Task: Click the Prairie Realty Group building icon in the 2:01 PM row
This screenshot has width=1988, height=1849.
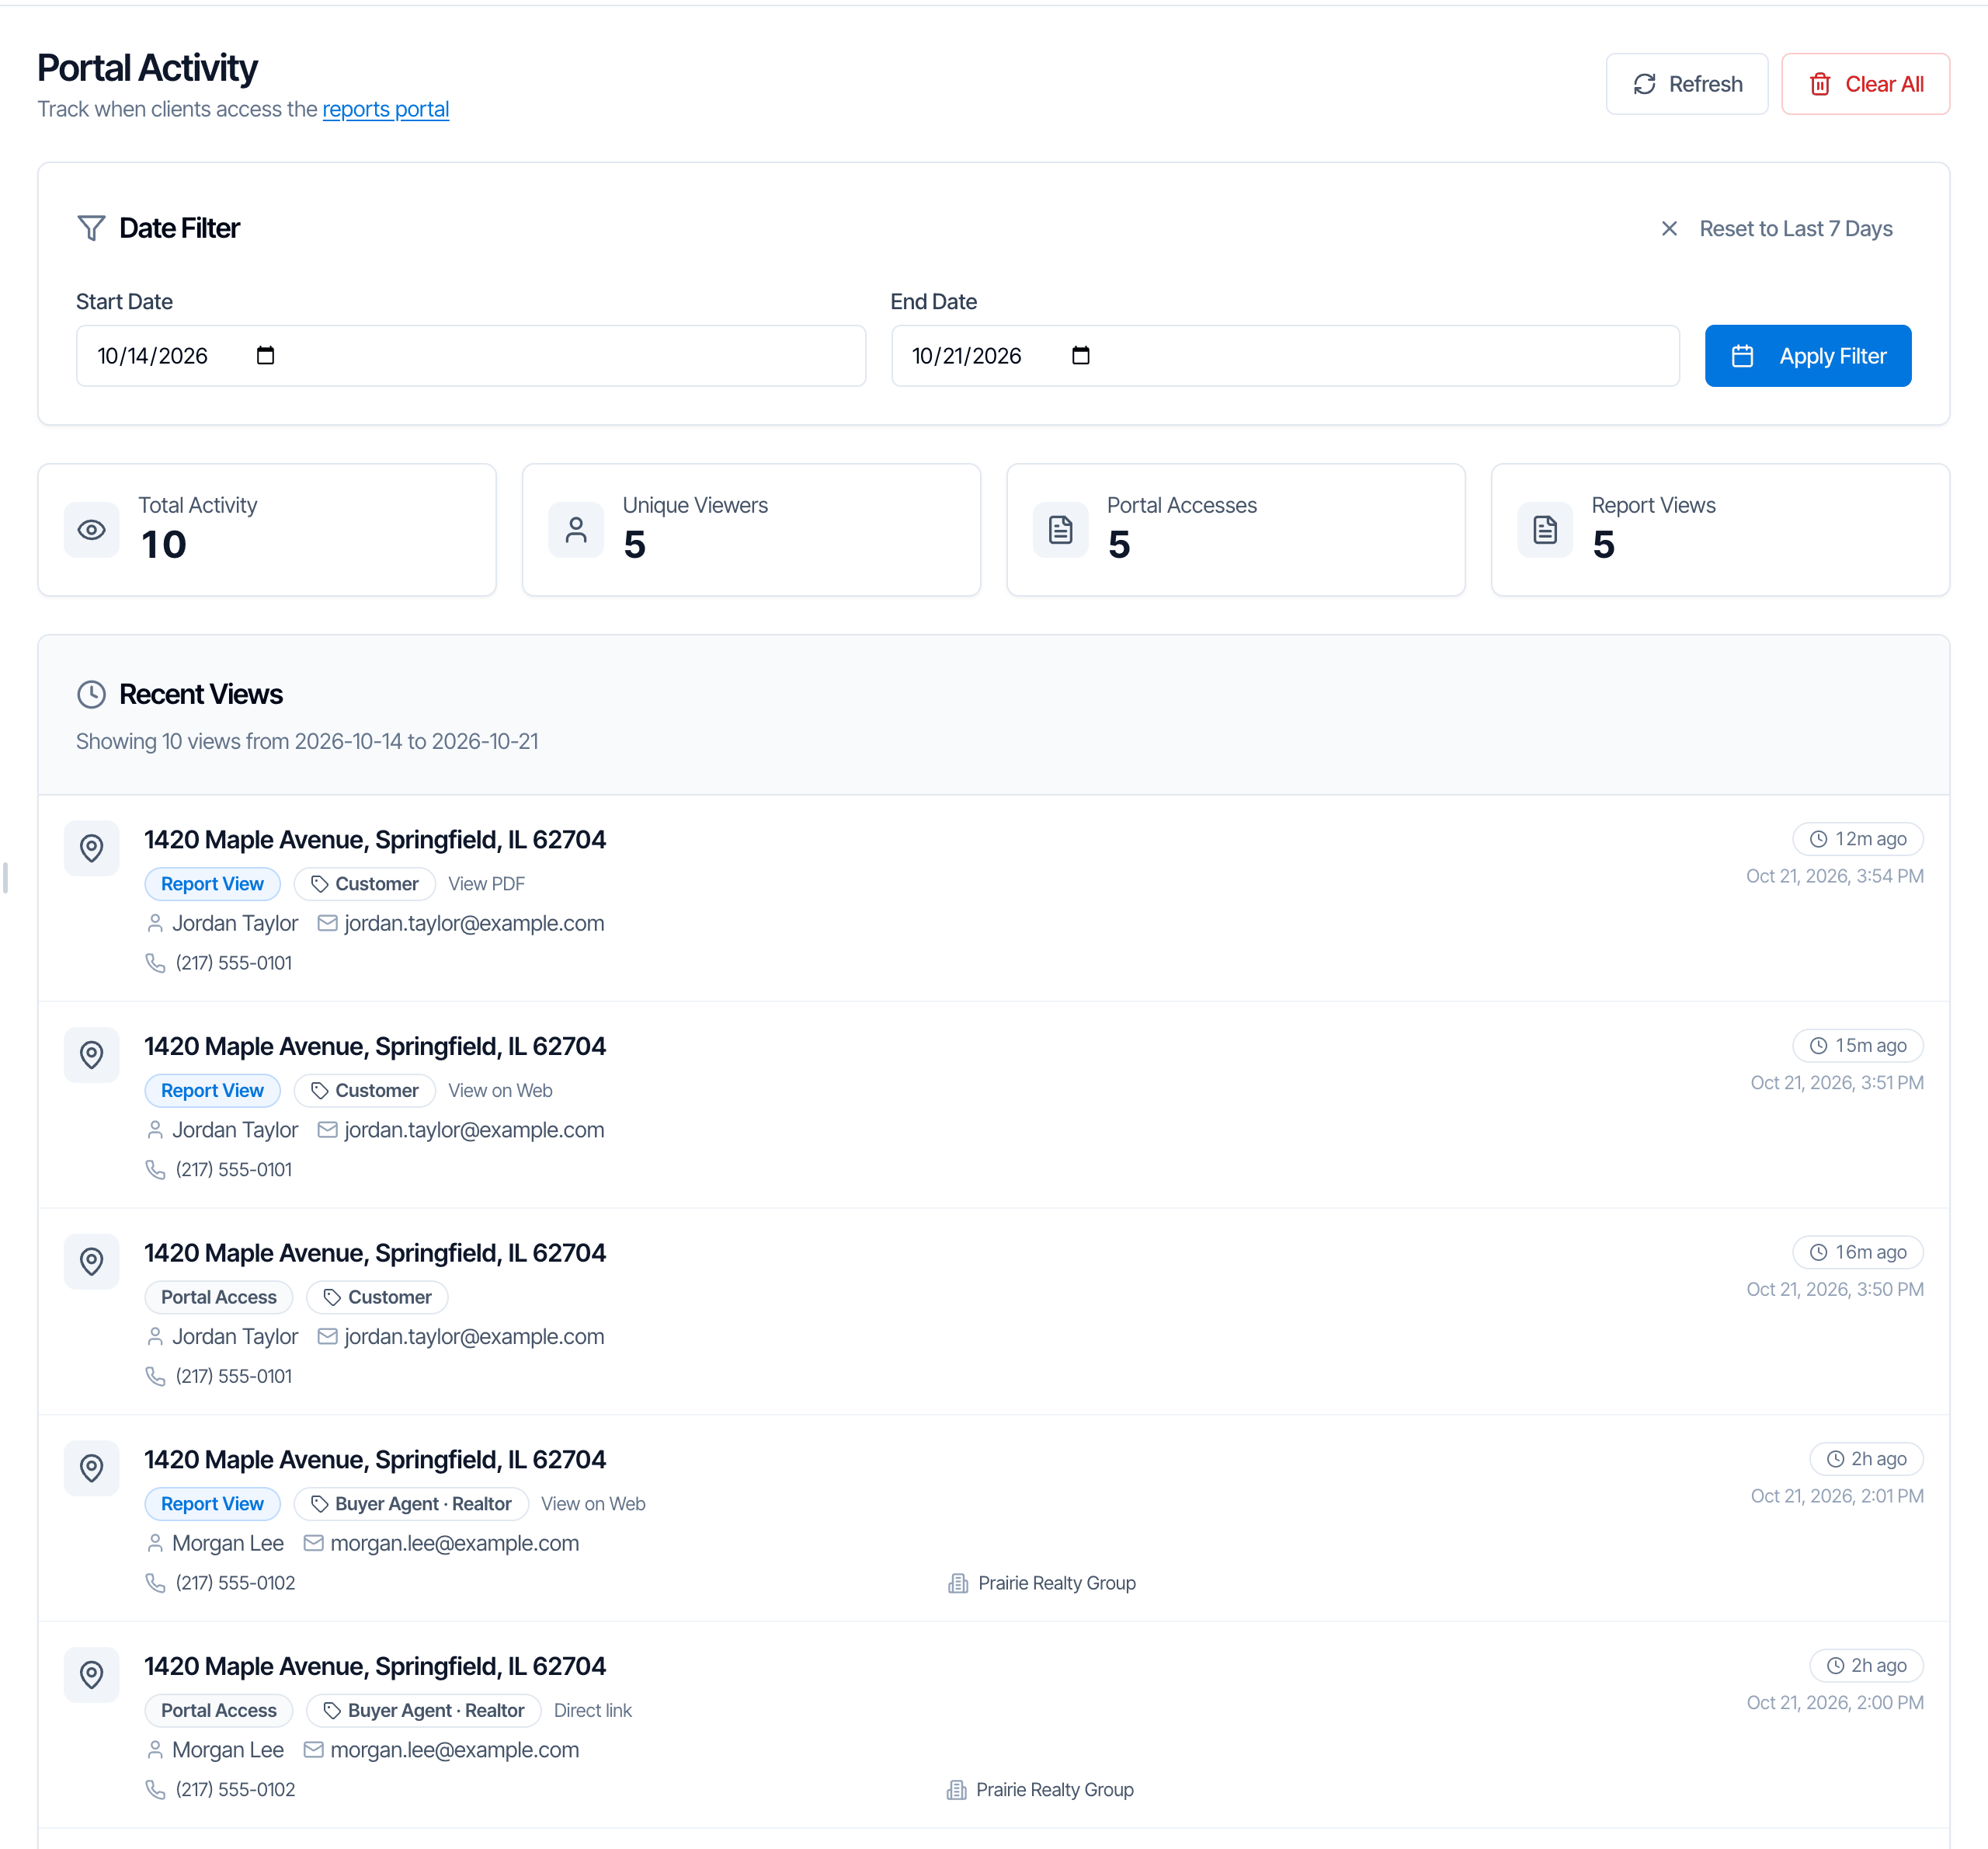Action: coord(957,1584)
